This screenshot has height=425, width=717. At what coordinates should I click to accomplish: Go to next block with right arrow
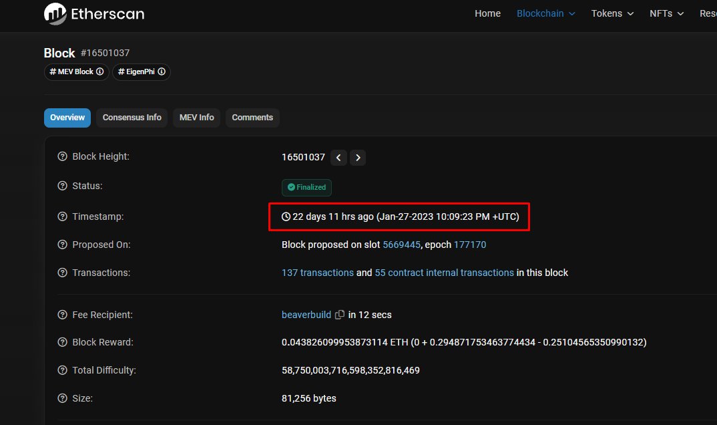click(x=358, y=158)
